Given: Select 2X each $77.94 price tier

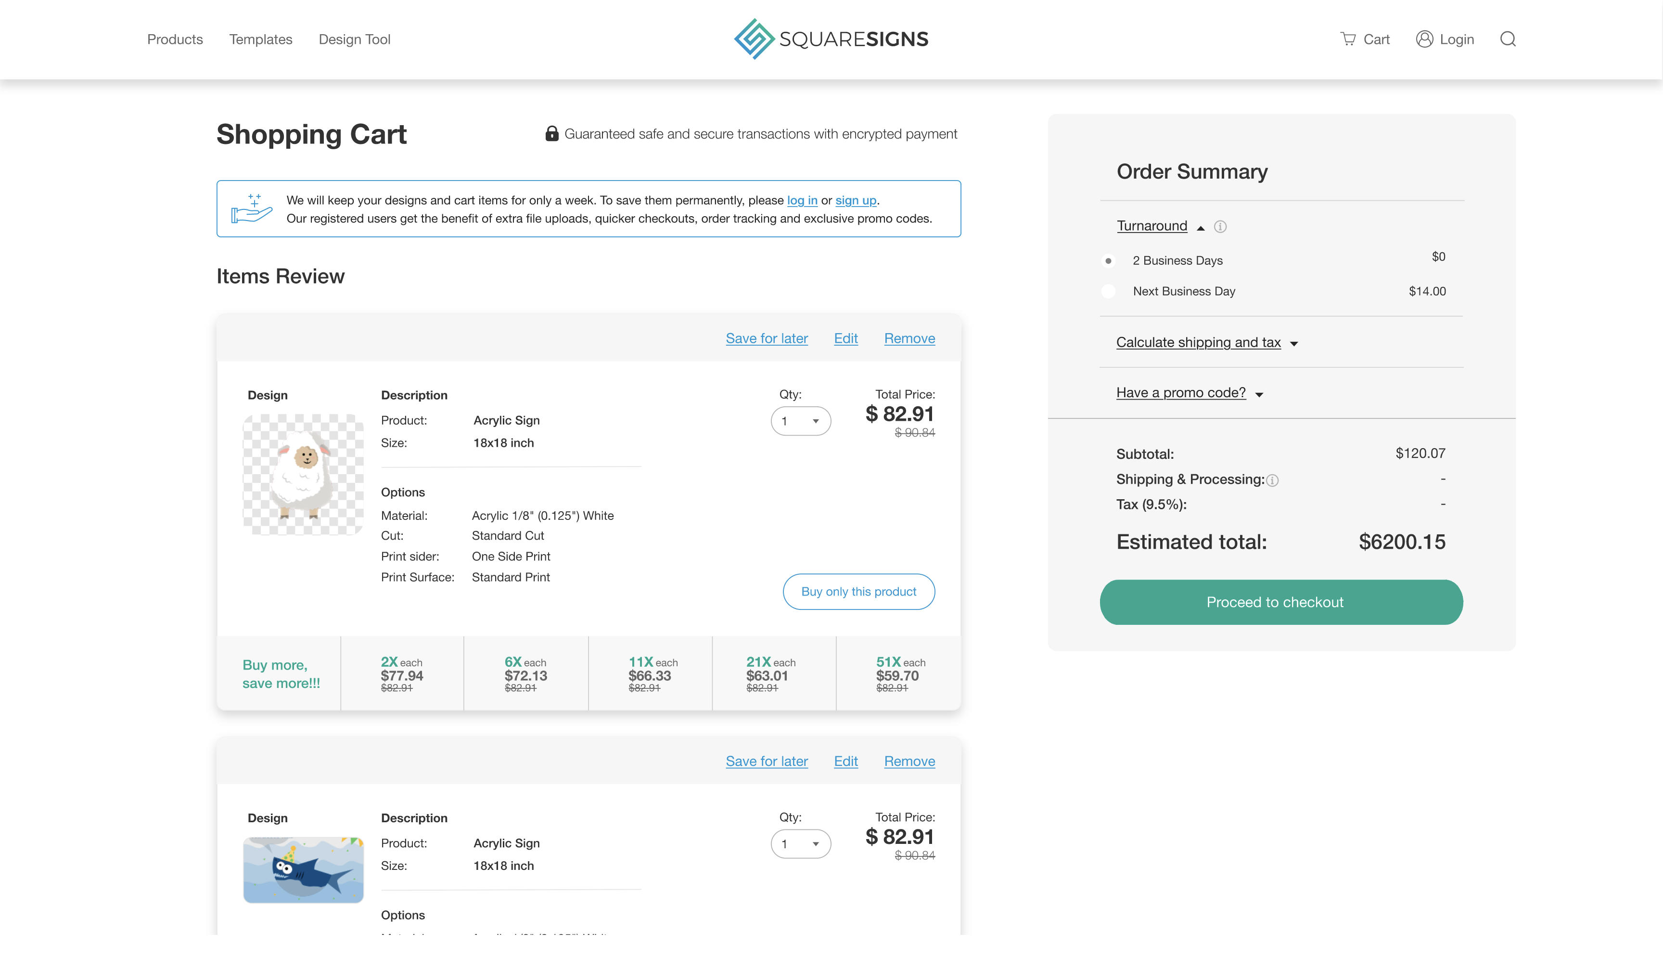Looking at the screenshot, I should 402,674.
